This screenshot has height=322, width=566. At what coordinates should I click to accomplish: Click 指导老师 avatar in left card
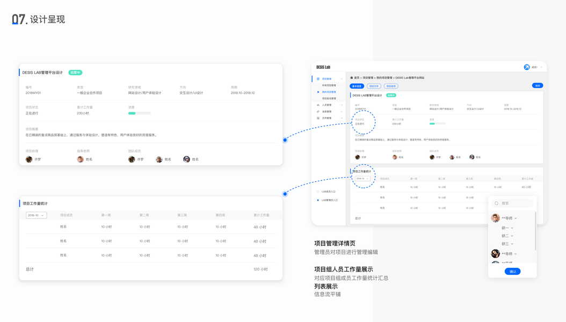coord(80,159)
